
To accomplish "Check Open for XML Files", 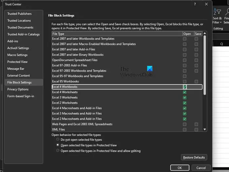I will (185, 130).
